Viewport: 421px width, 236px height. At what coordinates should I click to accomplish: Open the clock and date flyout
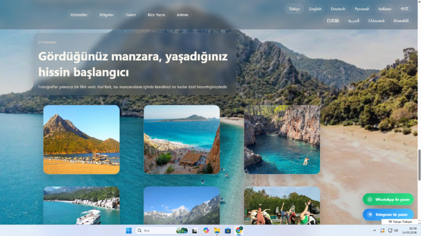[x=409, y=230]
